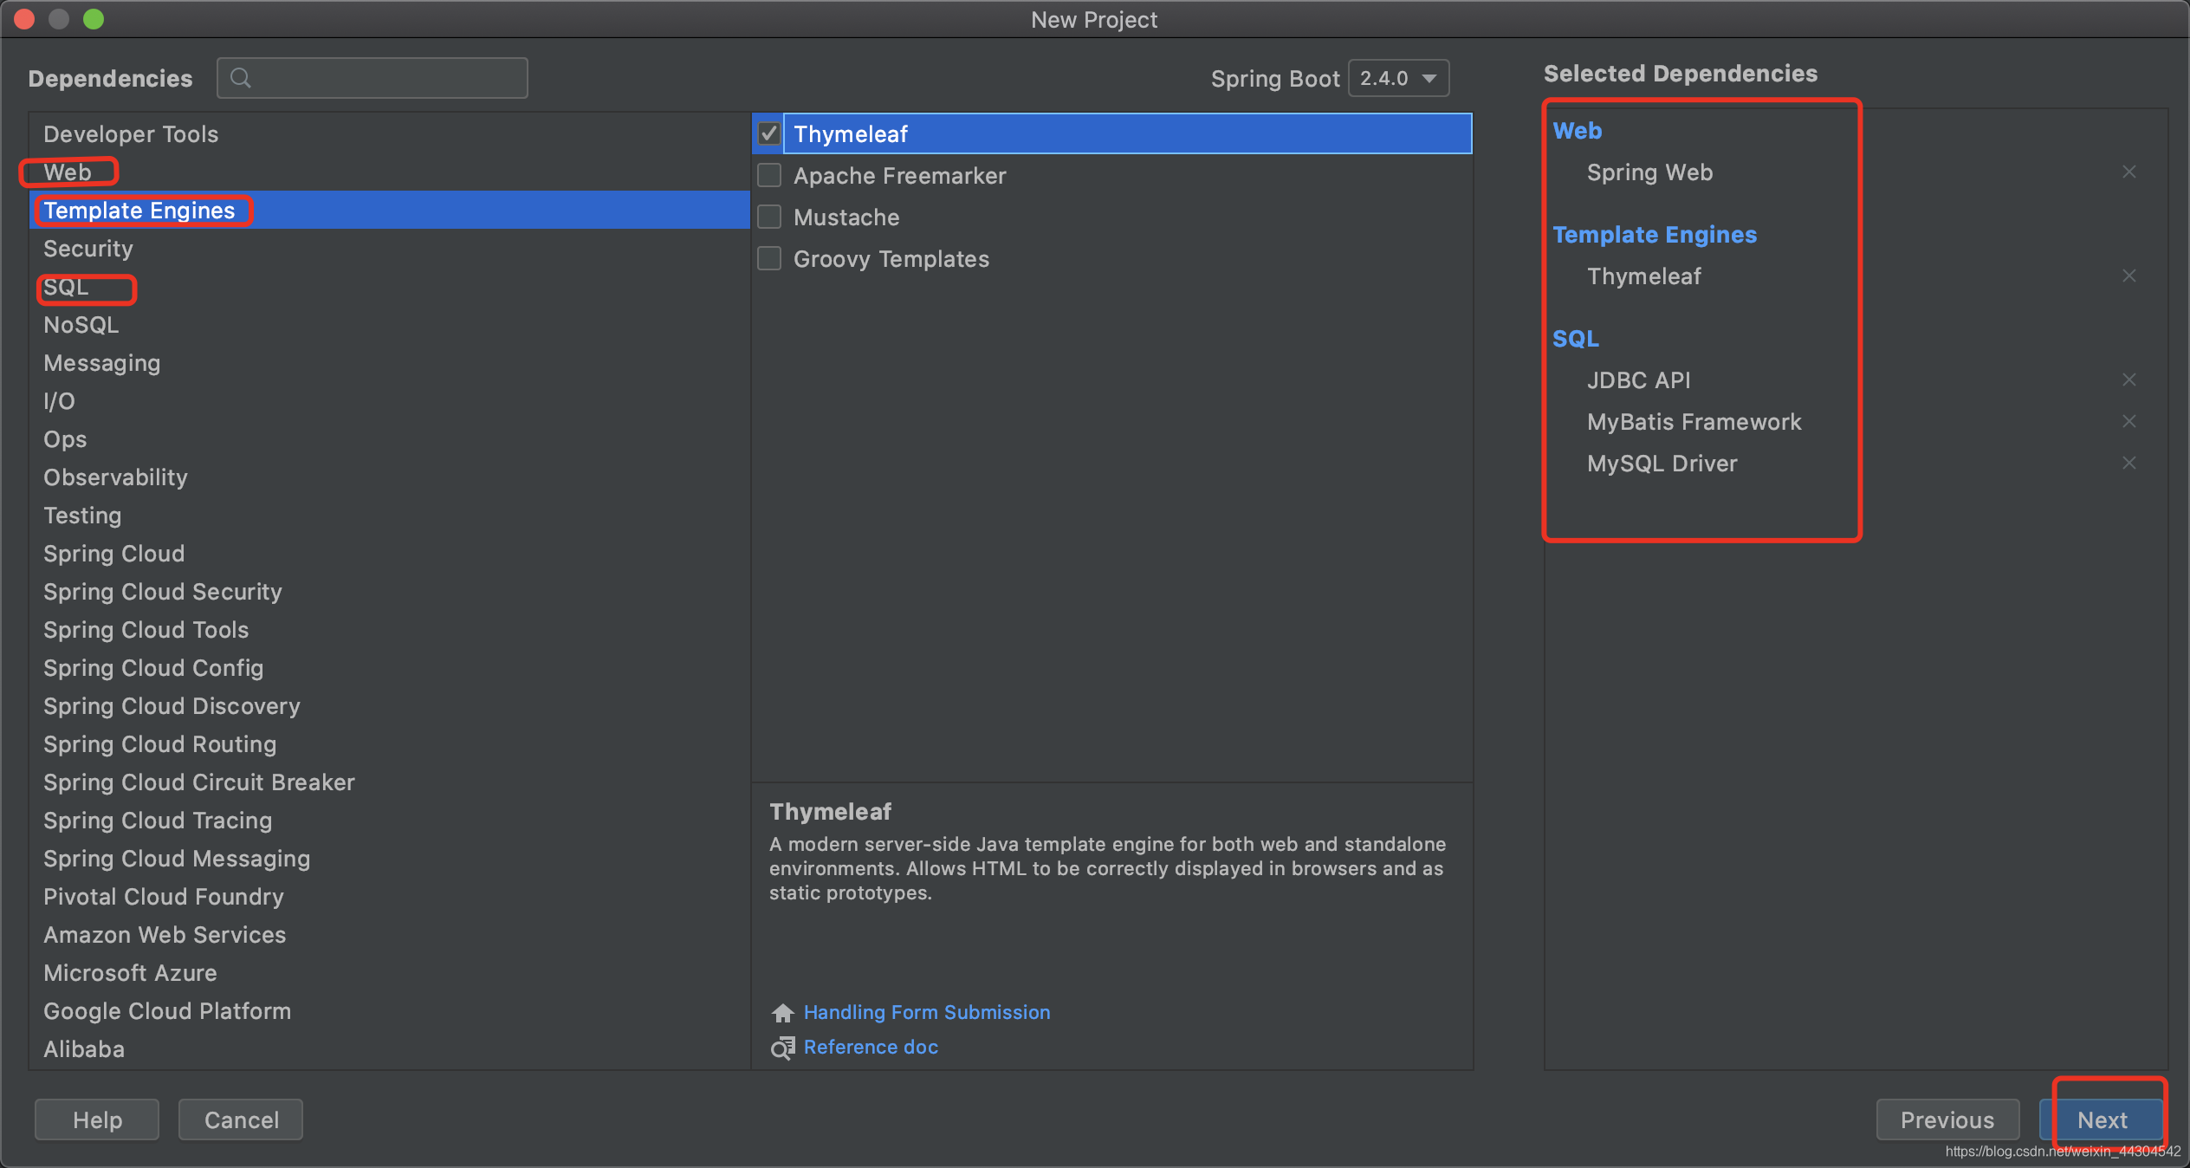The height and width of the screenshot is (1168, 2190).
Task: Click the Apache Freemarker label
Action: pos(899,175)
